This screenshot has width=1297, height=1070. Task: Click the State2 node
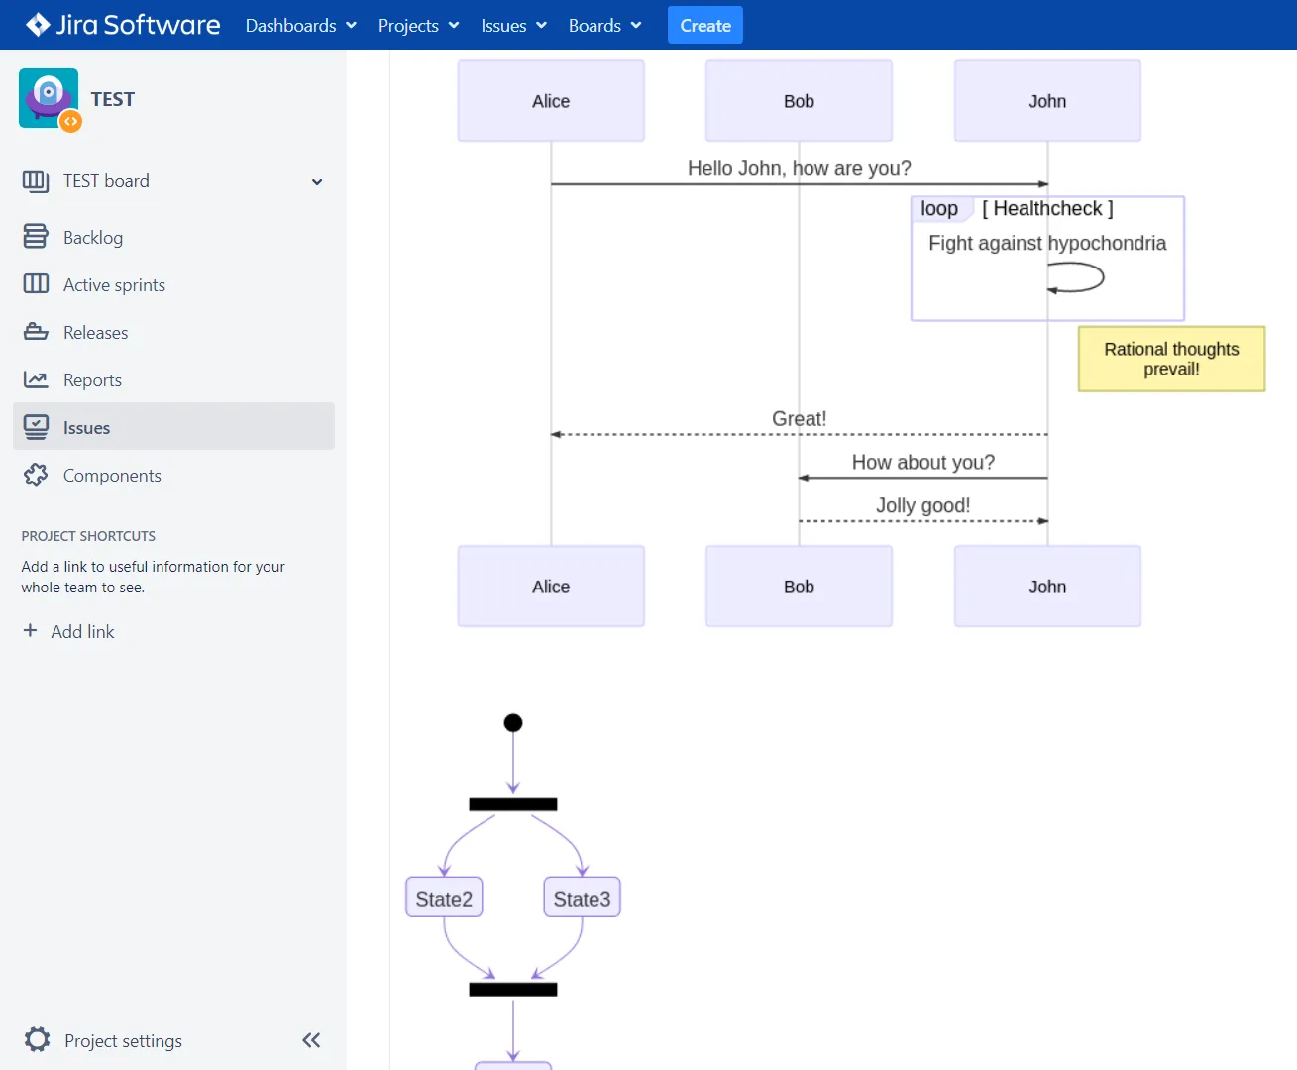(444, 898)
